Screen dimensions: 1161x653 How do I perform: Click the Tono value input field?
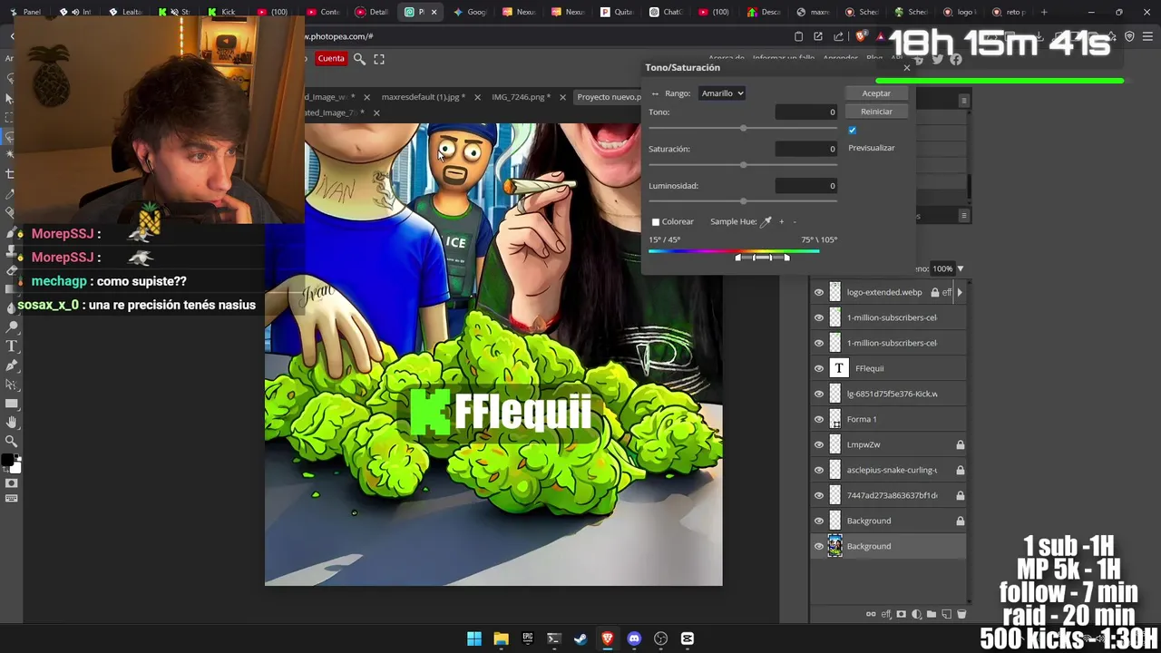pos(806,112)
